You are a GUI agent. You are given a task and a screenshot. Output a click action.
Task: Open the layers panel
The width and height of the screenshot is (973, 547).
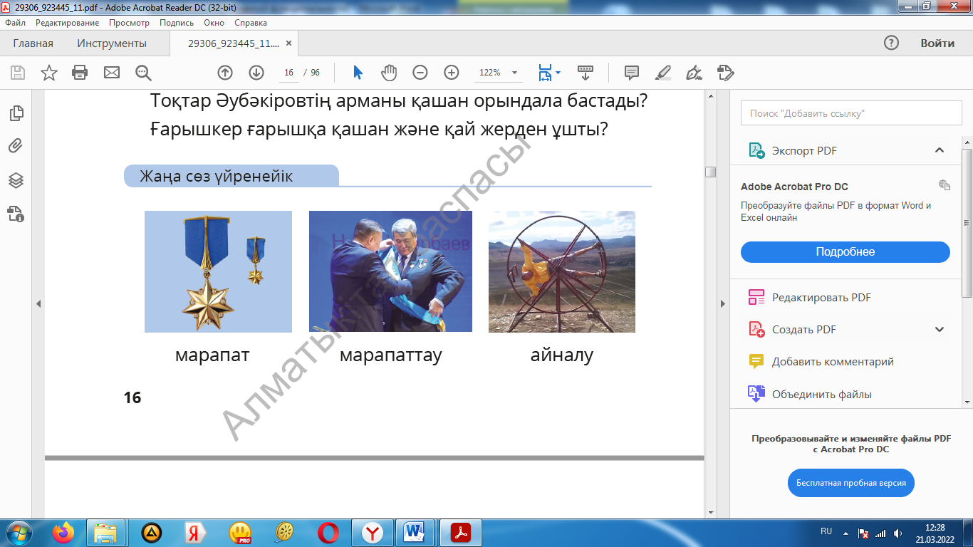coord(16,180)
